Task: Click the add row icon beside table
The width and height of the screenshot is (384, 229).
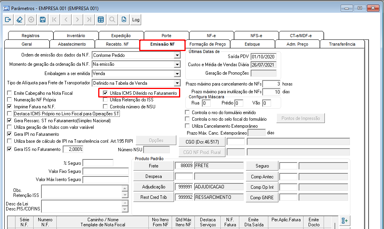Action: click(345, 220)
